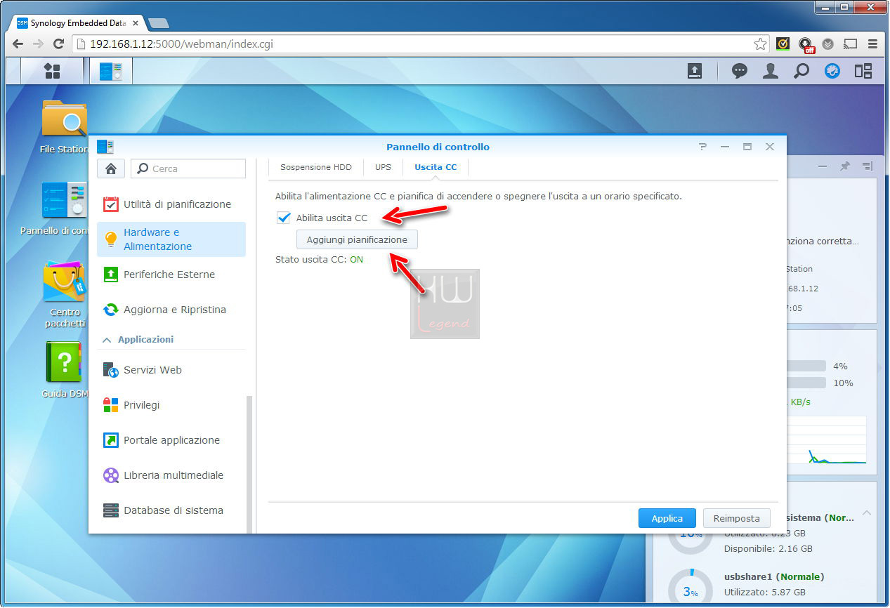Collapse the sistema volume widget chevron
Viewport: 890px width, 608px height.
click(x=867, y=513)
